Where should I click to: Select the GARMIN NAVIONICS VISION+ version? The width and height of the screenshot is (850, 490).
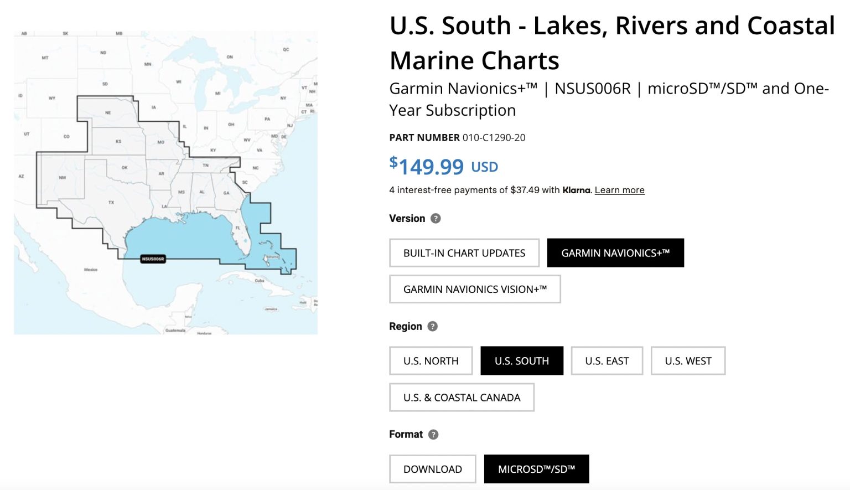(x=474, y=289)
